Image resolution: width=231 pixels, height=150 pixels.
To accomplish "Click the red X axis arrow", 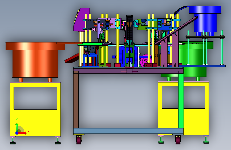I will click(22, 133).
